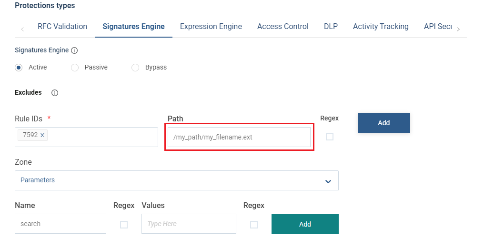The image size is (484, 238).
Task: Switch to RFC Validation tab
Action: click(62, 27)
